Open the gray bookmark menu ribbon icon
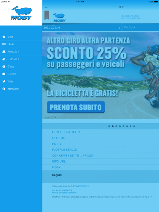The height and width of the screenshot is (212, 159). pos(47,15)
